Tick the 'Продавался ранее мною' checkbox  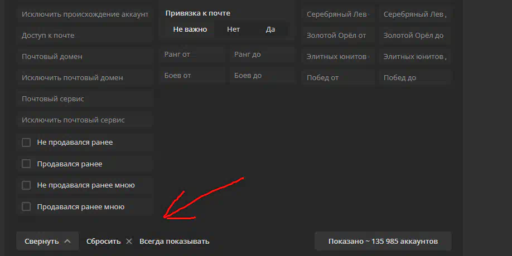pyautogui.click(x=26, y=206)
